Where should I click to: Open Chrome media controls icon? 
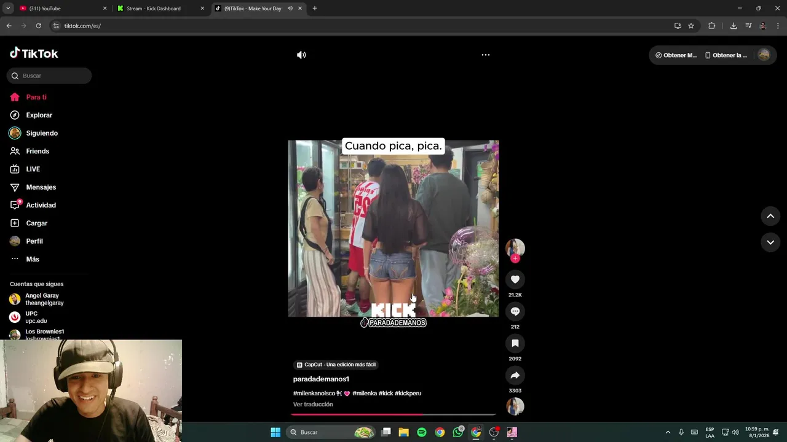pyautogui.click(x=748, y=26)
